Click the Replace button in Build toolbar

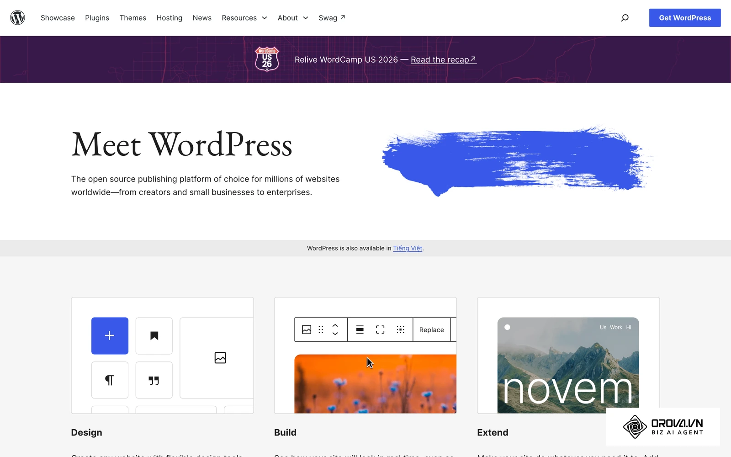coord(431,329)
